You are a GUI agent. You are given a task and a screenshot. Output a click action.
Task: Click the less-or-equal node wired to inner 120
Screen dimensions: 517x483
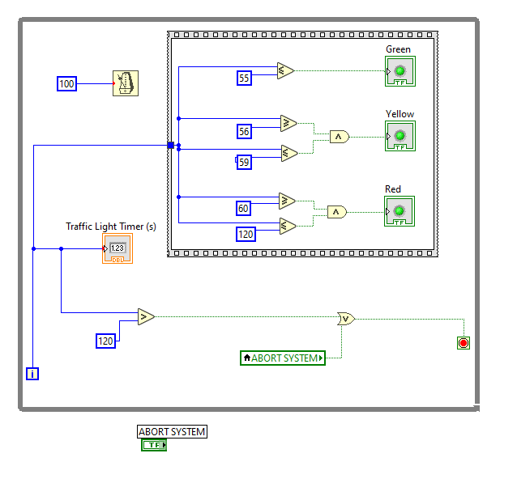click(288, 226)
